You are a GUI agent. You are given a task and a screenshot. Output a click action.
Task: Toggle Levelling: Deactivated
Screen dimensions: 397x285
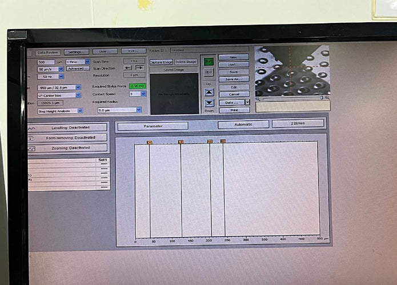click(x=68, y=127)
